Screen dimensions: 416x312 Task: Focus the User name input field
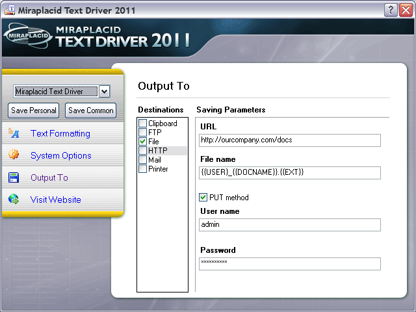pyautogui.click(x=290, y=225)
